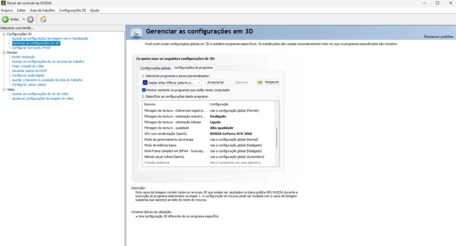
Task: Click the Acrescentar button
Action: (216, 82)
